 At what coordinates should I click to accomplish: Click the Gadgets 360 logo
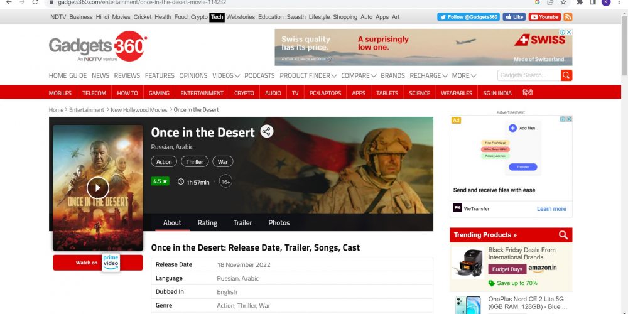98,46
